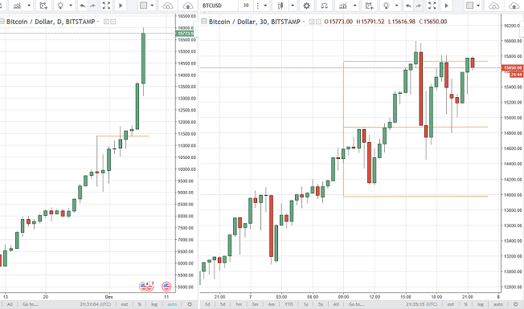This screenshot has height=309, width=524.
Task: Open bottom-bar settings gear on left daily chart
Action: click(190, 304)
